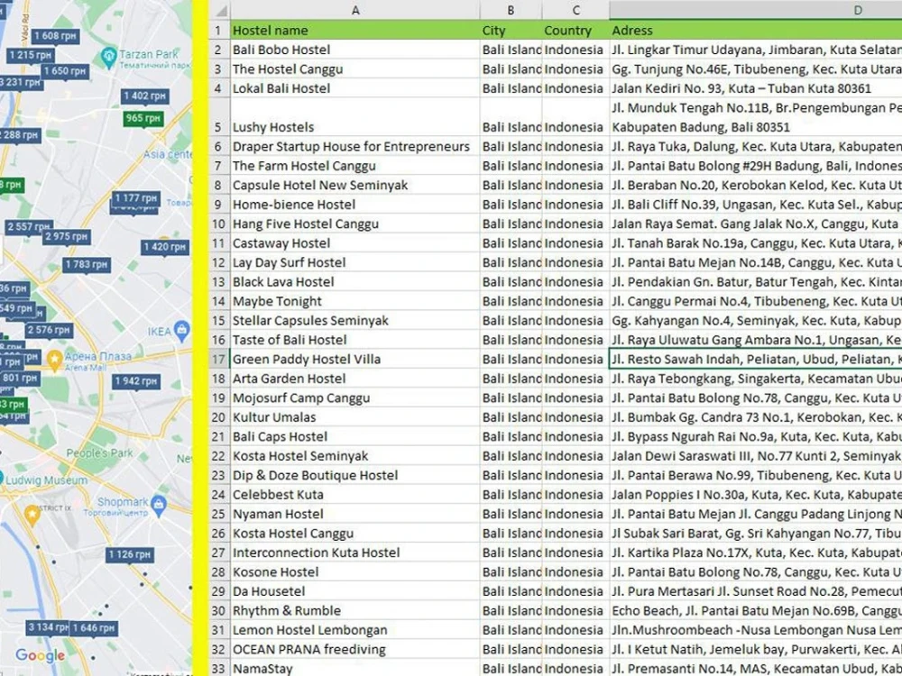This screenshot has height=676, width=902.
Task: Click the 1 608 грн price marker on map
Action: pyautogui.click(x=55, y=36)
